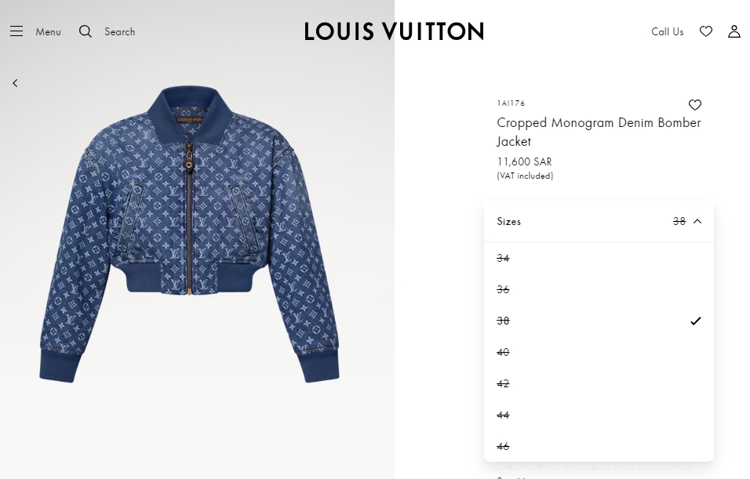Select size 34 from the list
The image size is (750, 479).
[x=599, y=258]
